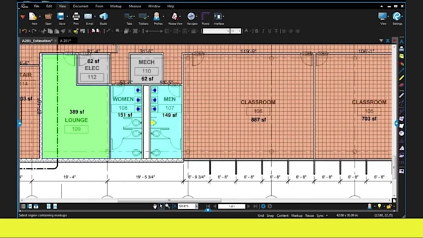Click the Tabs view icon

click(129, 16)
